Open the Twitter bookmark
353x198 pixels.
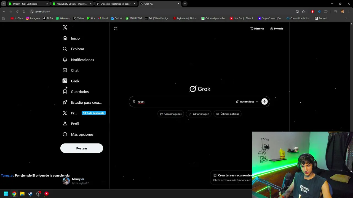click(79, 18)
